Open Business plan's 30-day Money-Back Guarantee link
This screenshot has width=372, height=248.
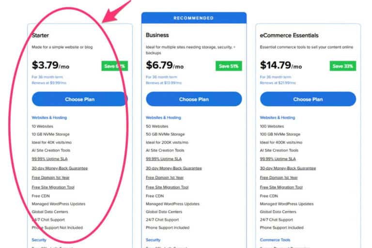(173, 168)
